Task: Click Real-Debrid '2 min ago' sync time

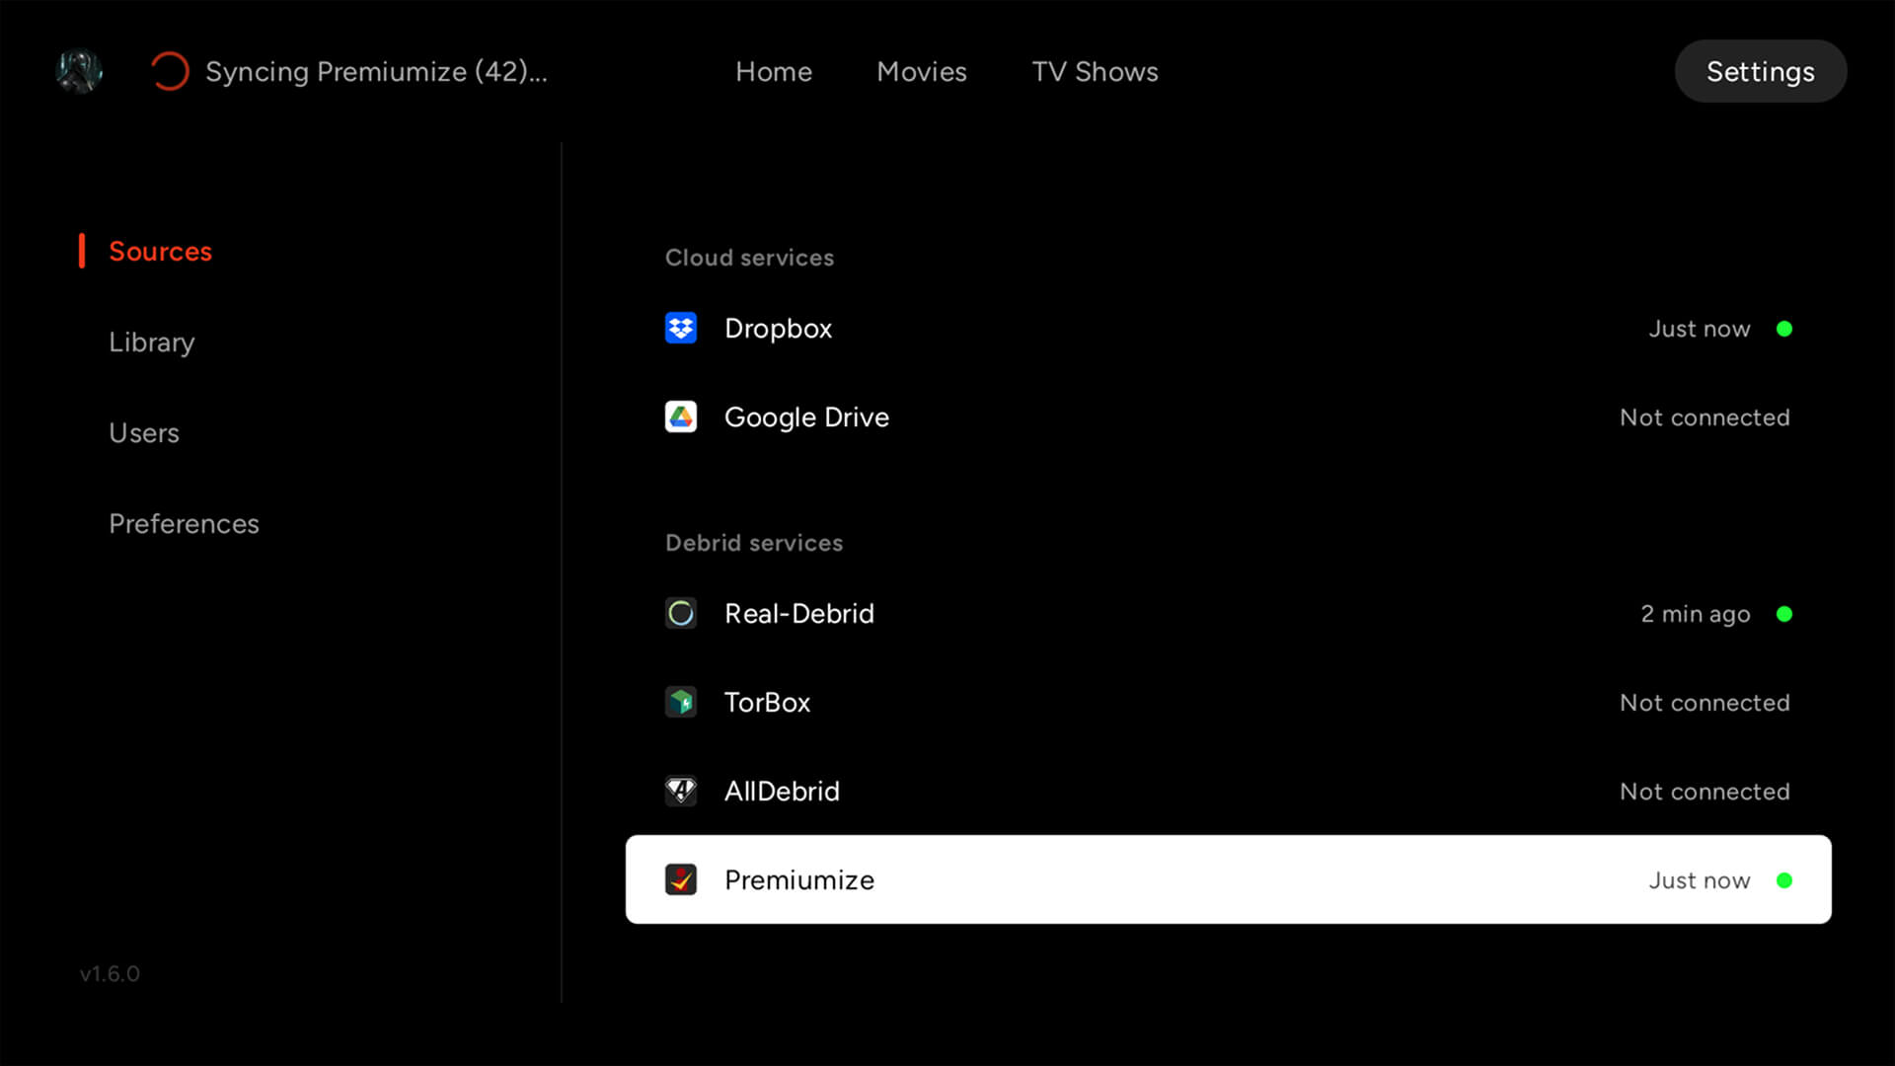Action: (x=1696, y=614)
